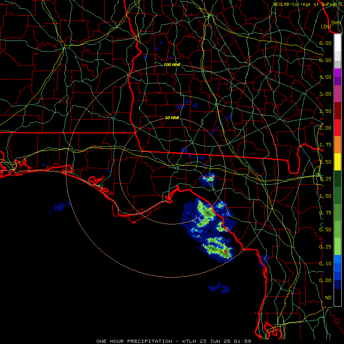Click the 2.00 legend value
This screenshot has height=344, width=344.
325,128
